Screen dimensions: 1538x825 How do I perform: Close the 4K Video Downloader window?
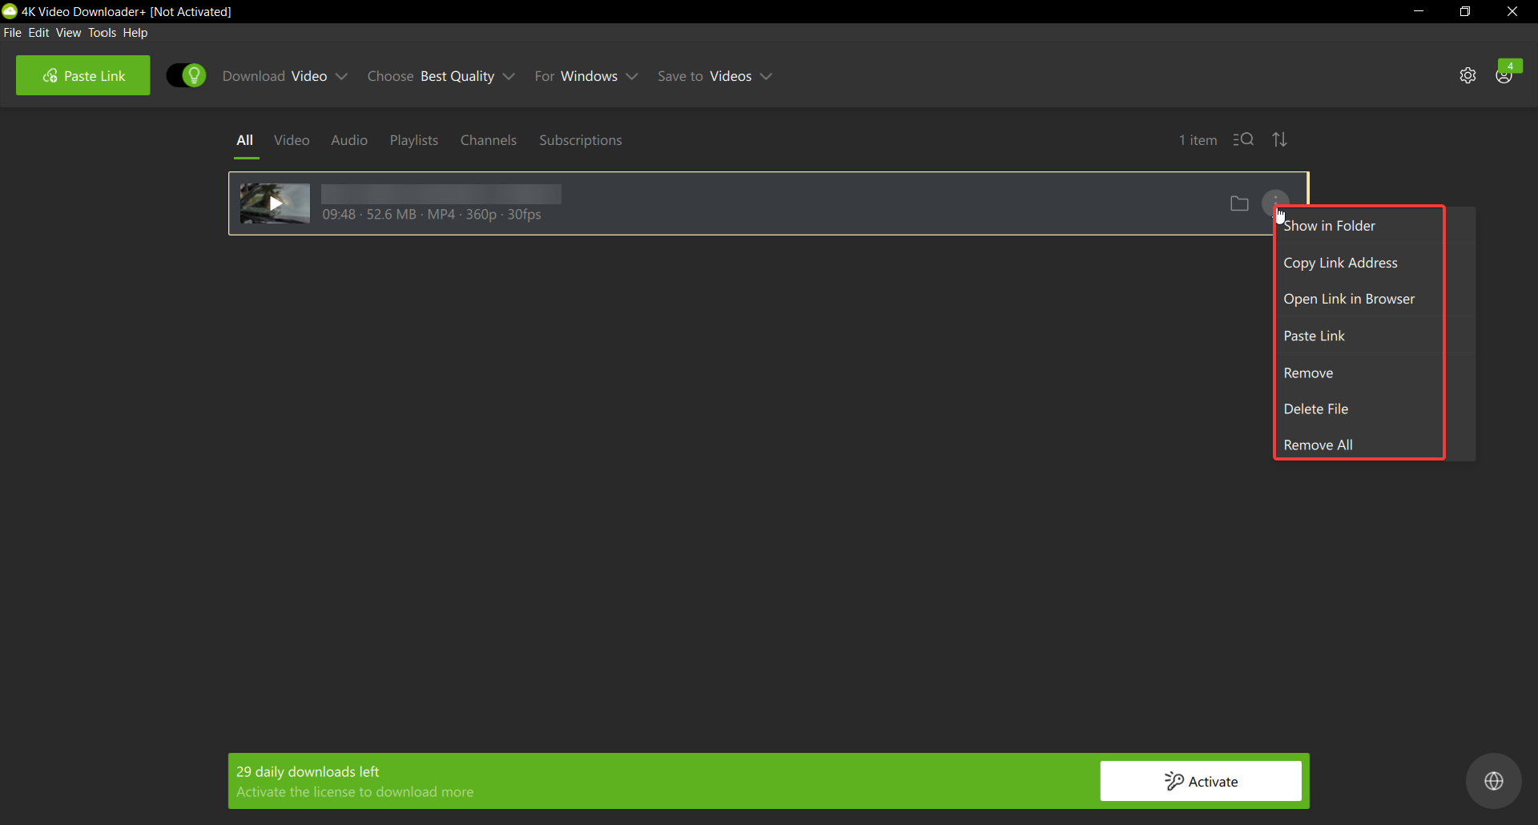click(x=1512, y=11)
